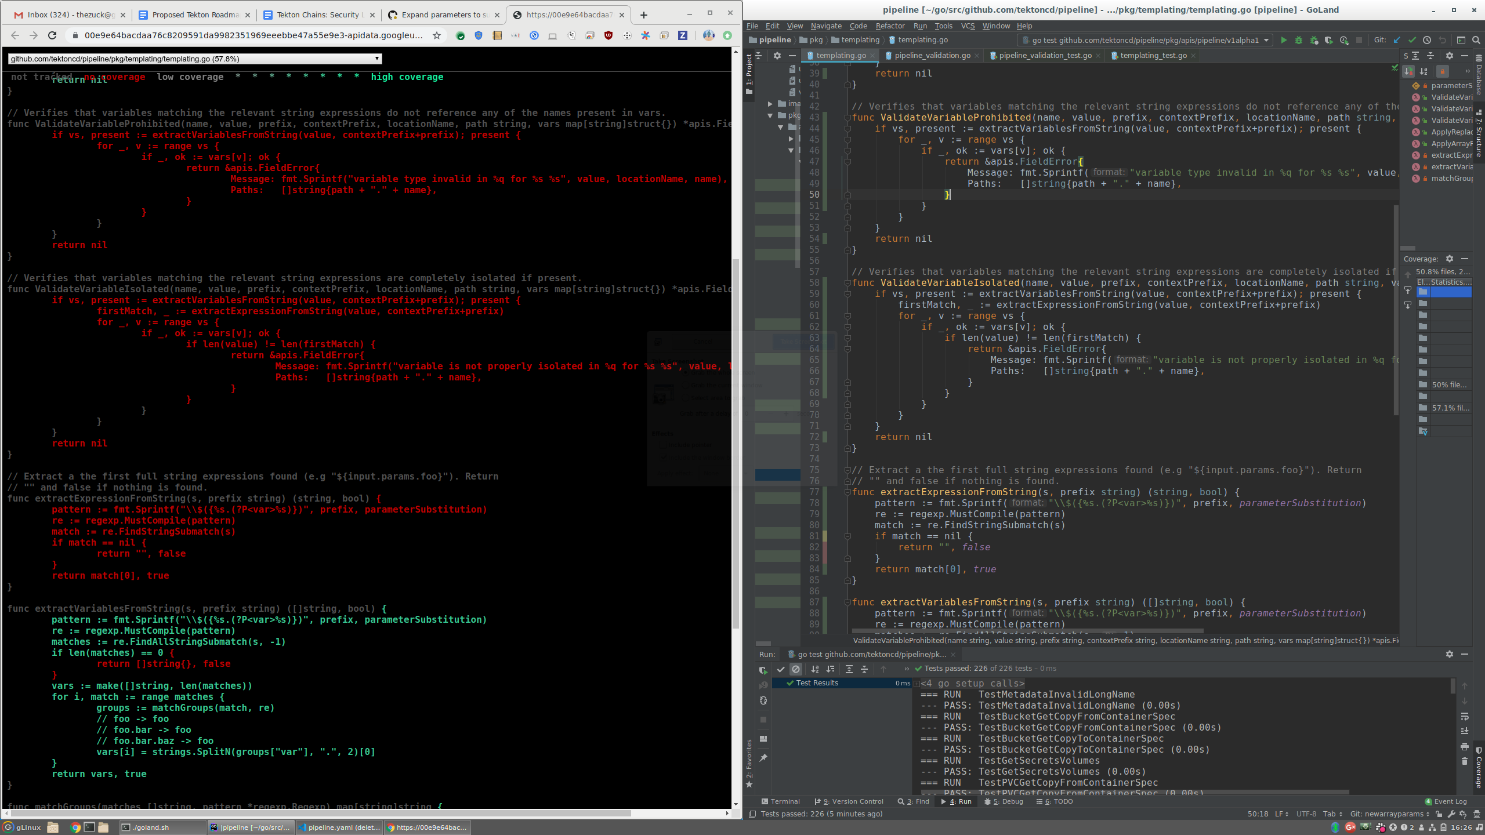Click the browser page vertical scrollbar
Viewport: 1485px width, 835px height.
click(736, 444)
